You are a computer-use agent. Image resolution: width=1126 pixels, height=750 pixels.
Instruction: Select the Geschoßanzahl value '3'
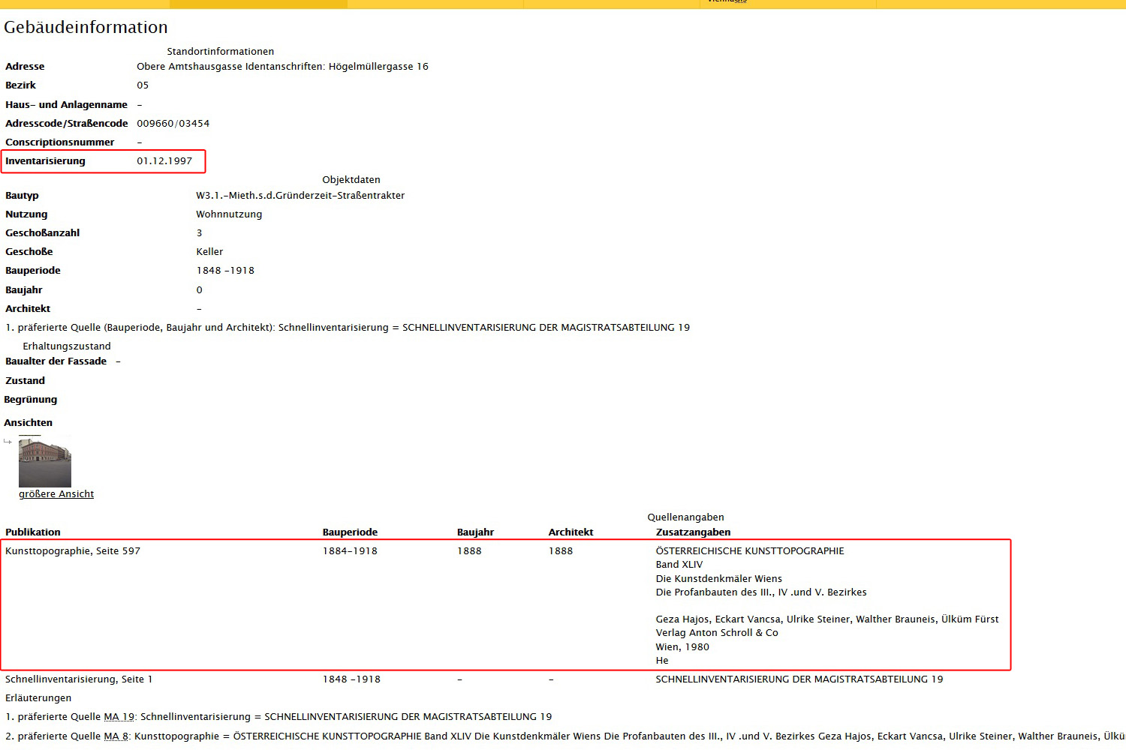[199, 232]
